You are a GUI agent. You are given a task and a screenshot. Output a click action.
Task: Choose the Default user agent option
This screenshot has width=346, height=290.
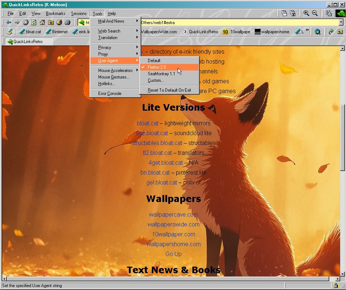(154, 61)
